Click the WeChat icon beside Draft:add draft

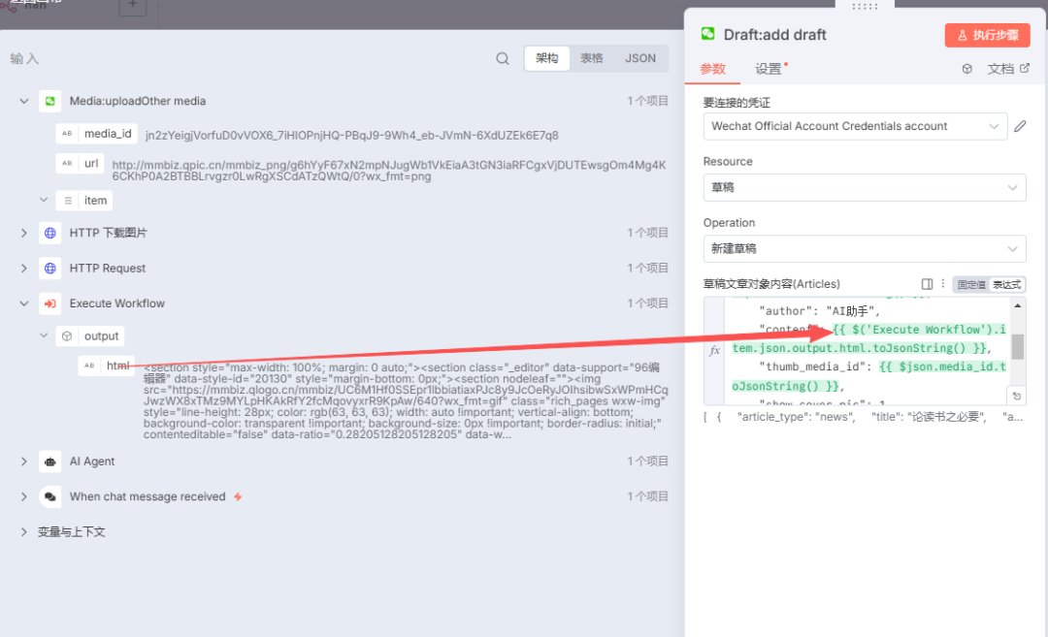pos(707,34)
